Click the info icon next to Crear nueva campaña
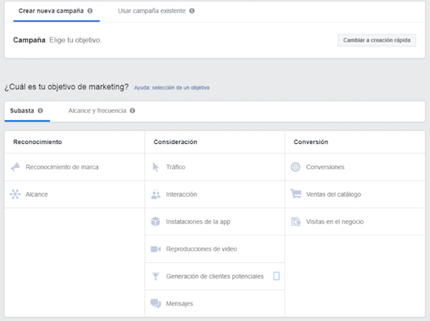Image resolution: width=430 pixels, height=321 pixels. (90, 11)
